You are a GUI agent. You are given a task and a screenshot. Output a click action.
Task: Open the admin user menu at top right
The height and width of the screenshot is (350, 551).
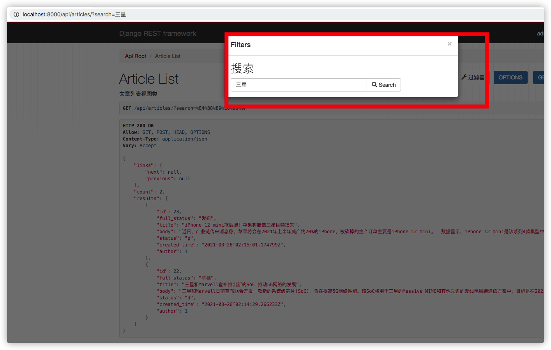(x=540, y=33)
